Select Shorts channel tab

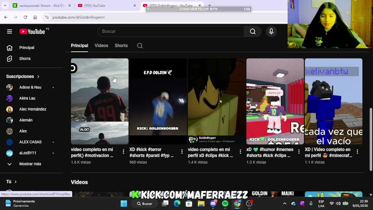click(x=121, y=46)
